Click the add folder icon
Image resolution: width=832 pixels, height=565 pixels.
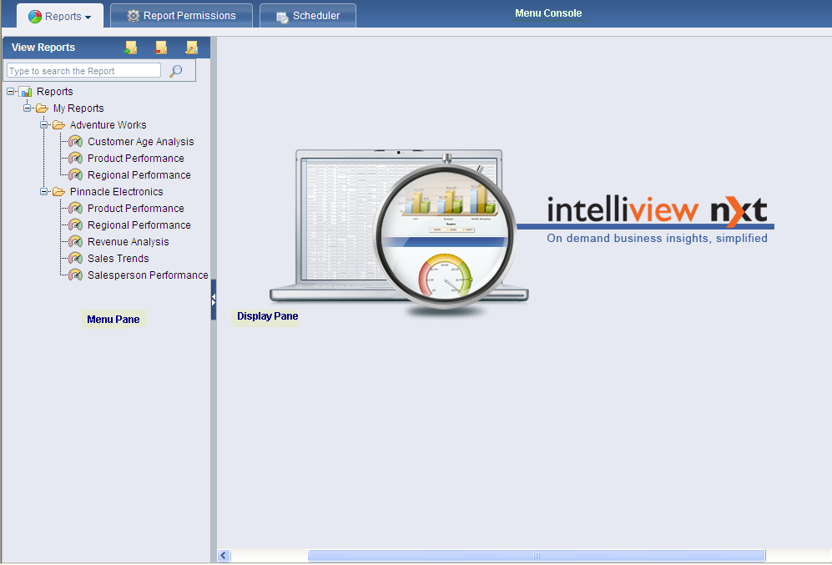click(x=131, y=48)
